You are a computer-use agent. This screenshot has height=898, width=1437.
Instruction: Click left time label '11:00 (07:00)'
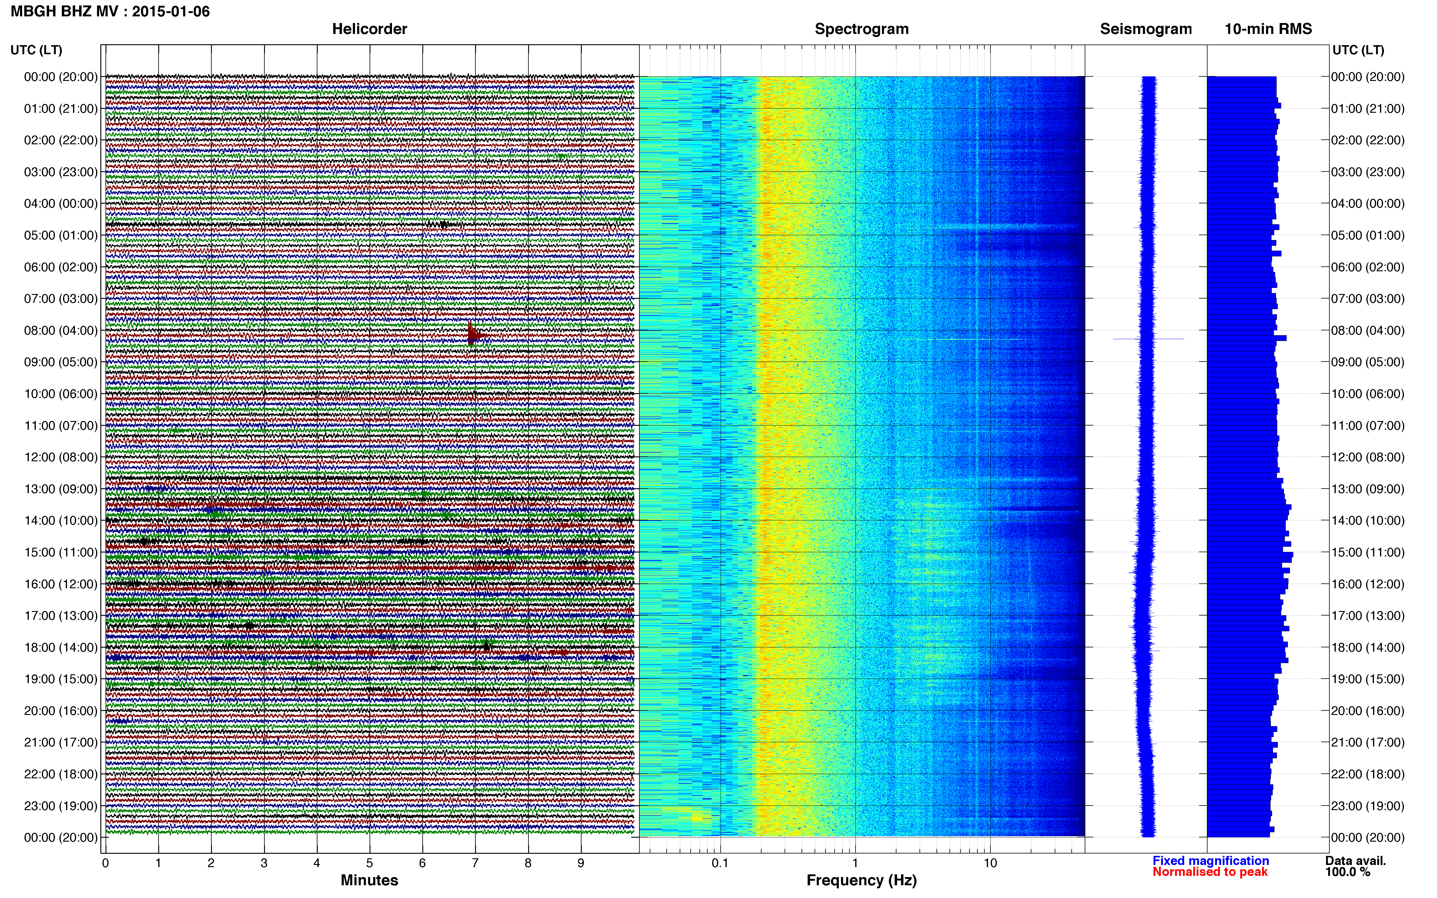[61, 425]
